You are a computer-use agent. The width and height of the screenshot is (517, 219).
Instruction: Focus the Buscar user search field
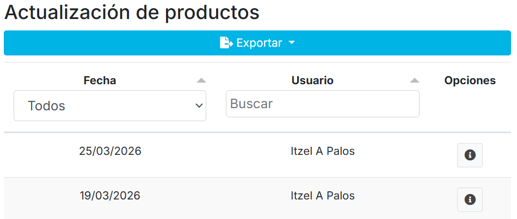pyautogui.click(x=322, y=104)
